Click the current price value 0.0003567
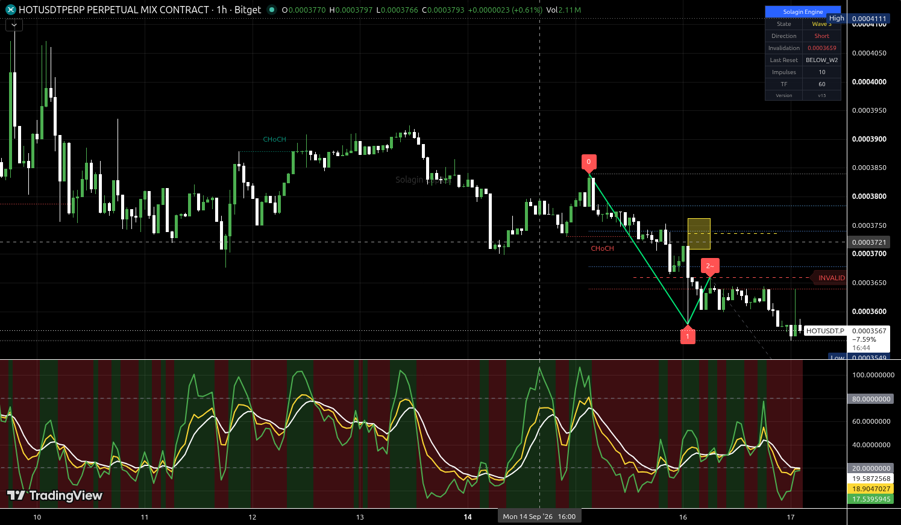Screen dimensions: 901x525 tap(869, 331)
